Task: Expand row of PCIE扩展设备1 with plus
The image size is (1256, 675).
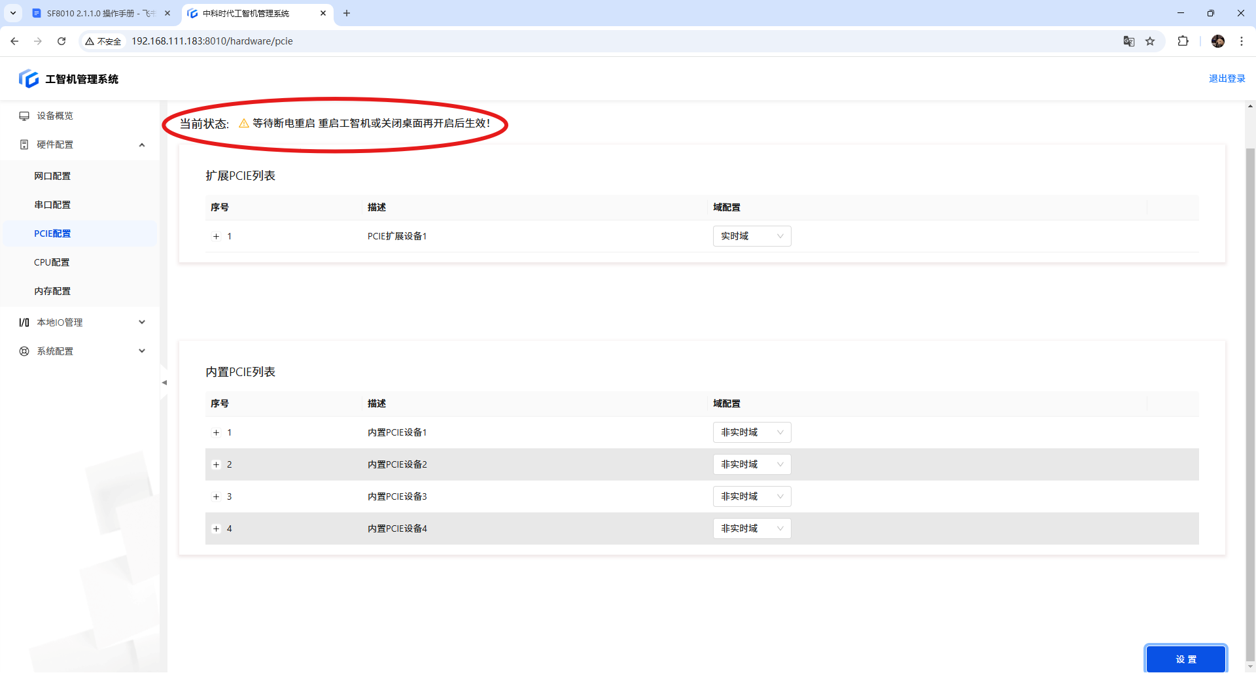Action: click(216, 237)
